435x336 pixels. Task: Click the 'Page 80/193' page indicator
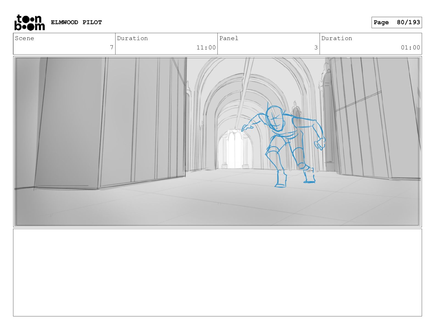[x=397, y=23]
